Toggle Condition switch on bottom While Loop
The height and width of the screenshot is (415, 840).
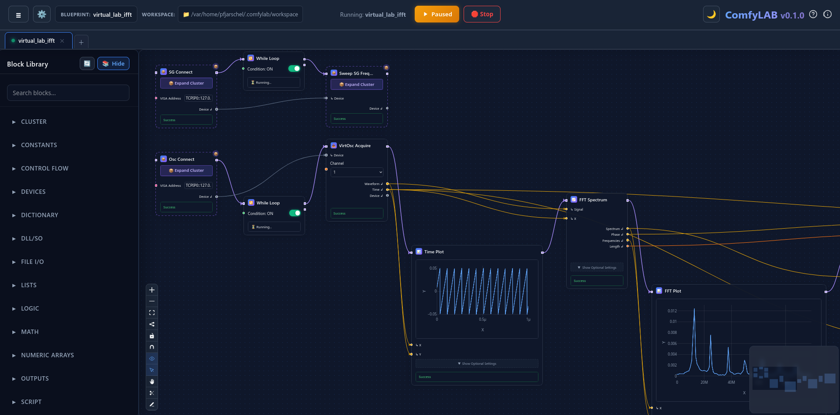tap(295, 213)
